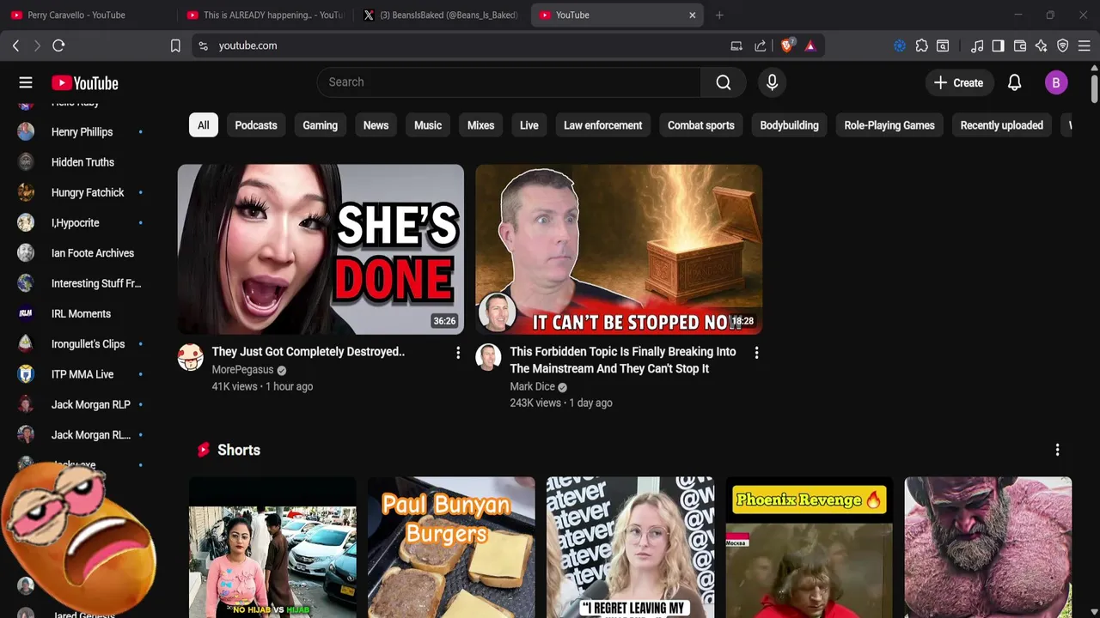Click the magnifier search button
This screenshot has width=1100, height=618.
tap(724, 82)
